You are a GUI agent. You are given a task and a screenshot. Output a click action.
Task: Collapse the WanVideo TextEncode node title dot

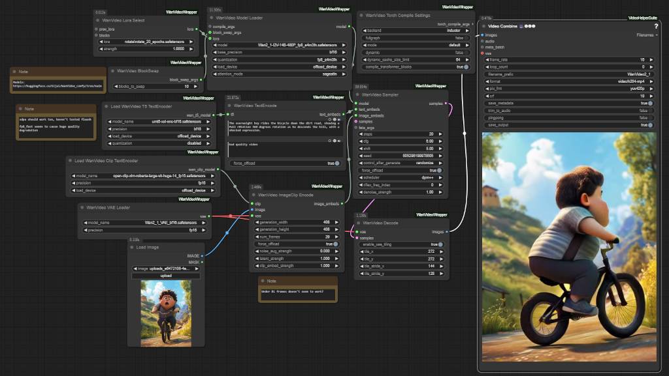(x=229, y=106)
